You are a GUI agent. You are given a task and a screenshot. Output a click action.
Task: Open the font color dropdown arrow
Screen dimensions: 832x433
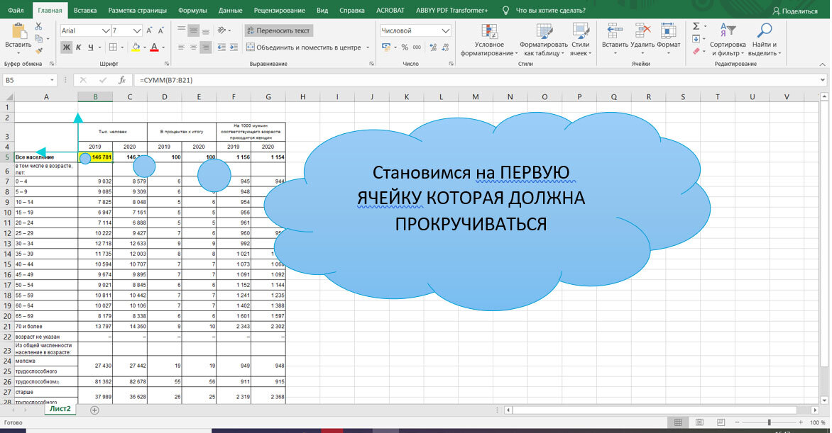point(163,47)
